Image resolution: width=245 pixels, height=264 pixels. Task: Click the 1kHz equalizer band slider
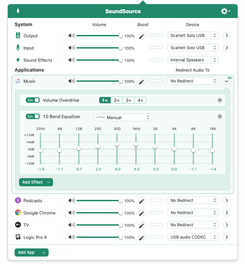(136, 144)
